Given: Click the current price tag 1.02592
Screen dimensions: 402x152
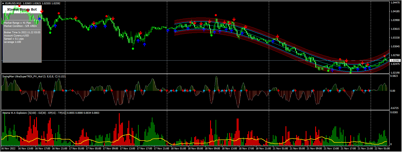Looking at the screenshot, I should 395,61.
